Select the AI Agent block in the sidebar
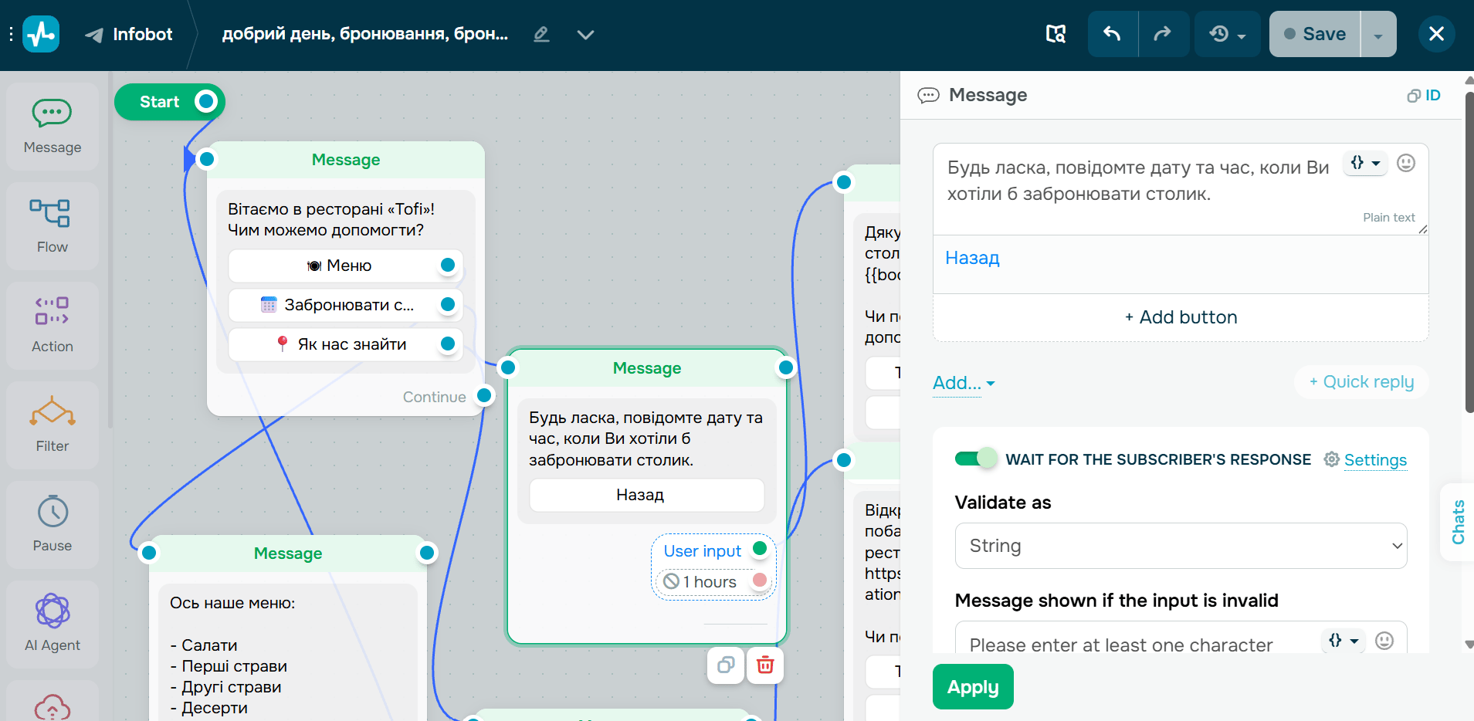This screenshot has width=1474, height=721. (53, 625)
